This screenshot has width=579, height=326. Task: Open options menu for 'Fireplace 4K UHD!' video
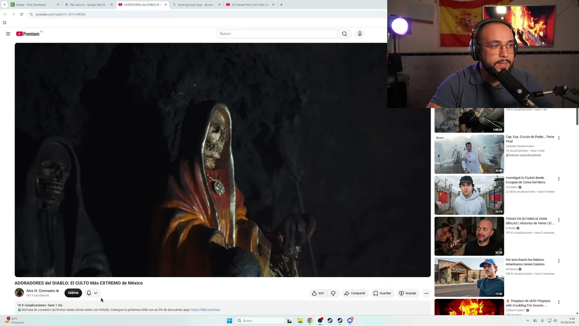(559, 302)
